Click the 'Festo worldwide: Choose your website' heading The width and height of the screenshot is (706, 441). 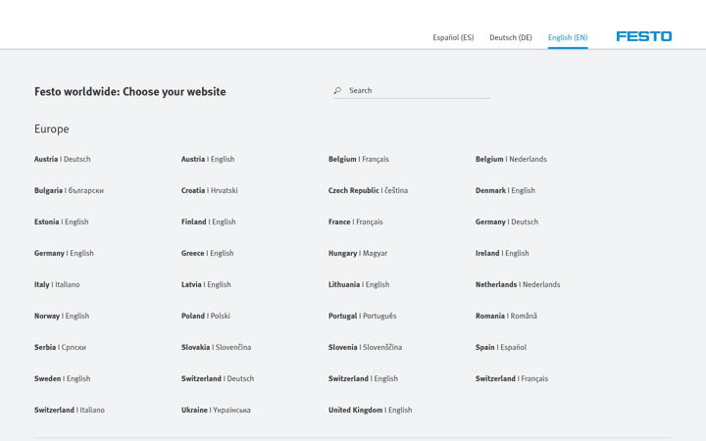[x=130, y=92]
